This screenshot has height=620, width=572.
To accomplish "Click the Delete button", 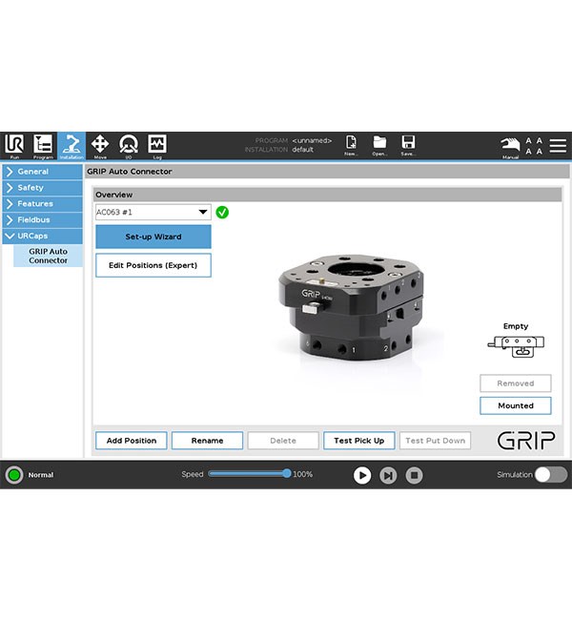I will pos(283,441).
